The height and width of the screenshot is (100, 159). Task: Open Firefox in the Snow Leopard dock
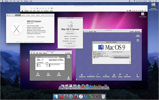(83, 86)
